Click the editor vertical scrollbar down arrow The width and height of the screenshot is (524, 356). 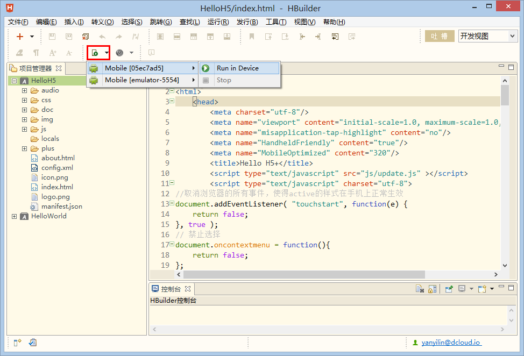pos(505,266)
